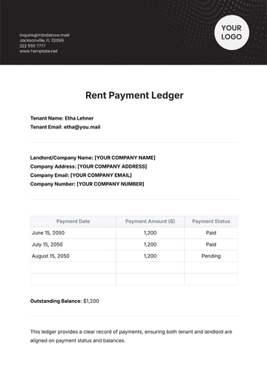Select the August 15, 2050 date cell
The width and height of the screenshot is (267, 378).
(x=73, y=256)
